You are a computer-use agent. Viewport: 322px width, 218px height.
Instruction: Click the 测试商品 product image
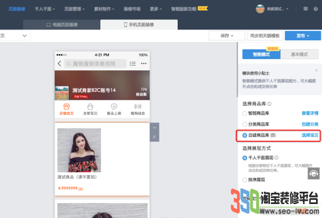click(x=79, y=150)
